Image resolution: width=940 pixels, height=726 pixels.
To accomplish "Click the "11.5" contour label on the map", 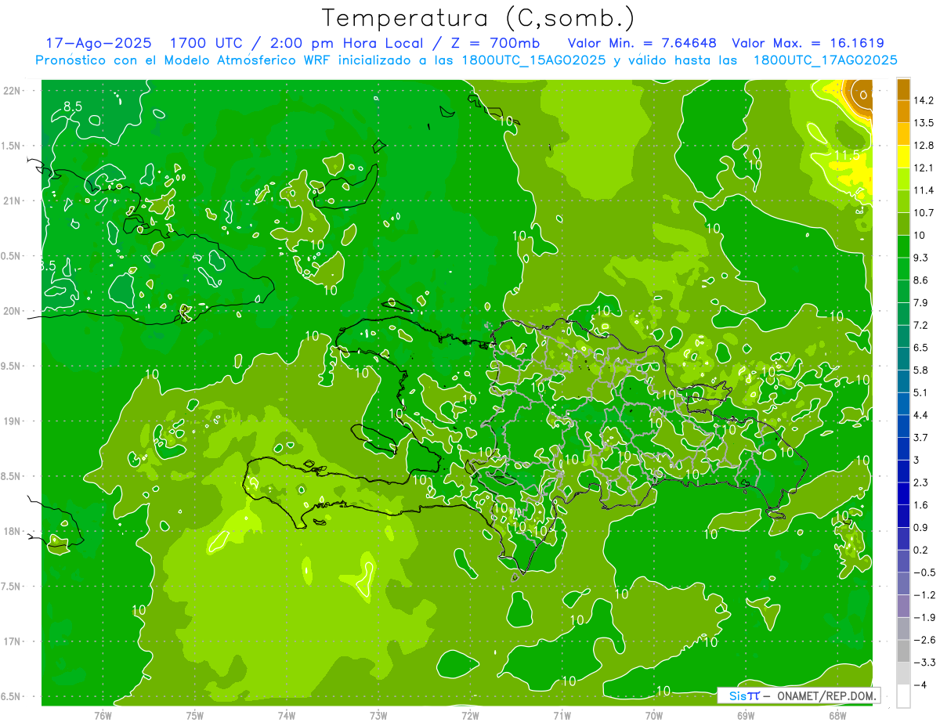I will [x=846, y=156].
